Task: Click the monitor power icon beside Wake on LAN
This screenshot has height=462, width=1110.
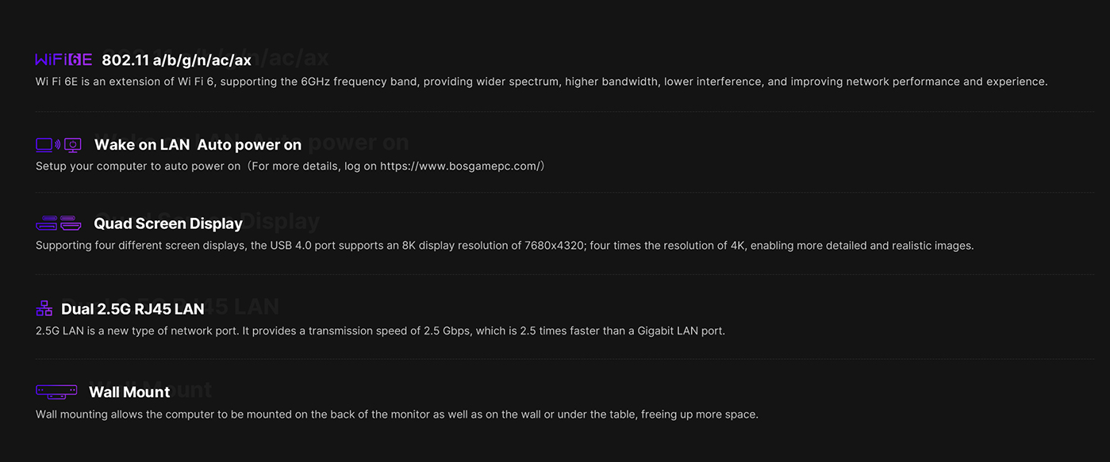Action: coord(72,144)
